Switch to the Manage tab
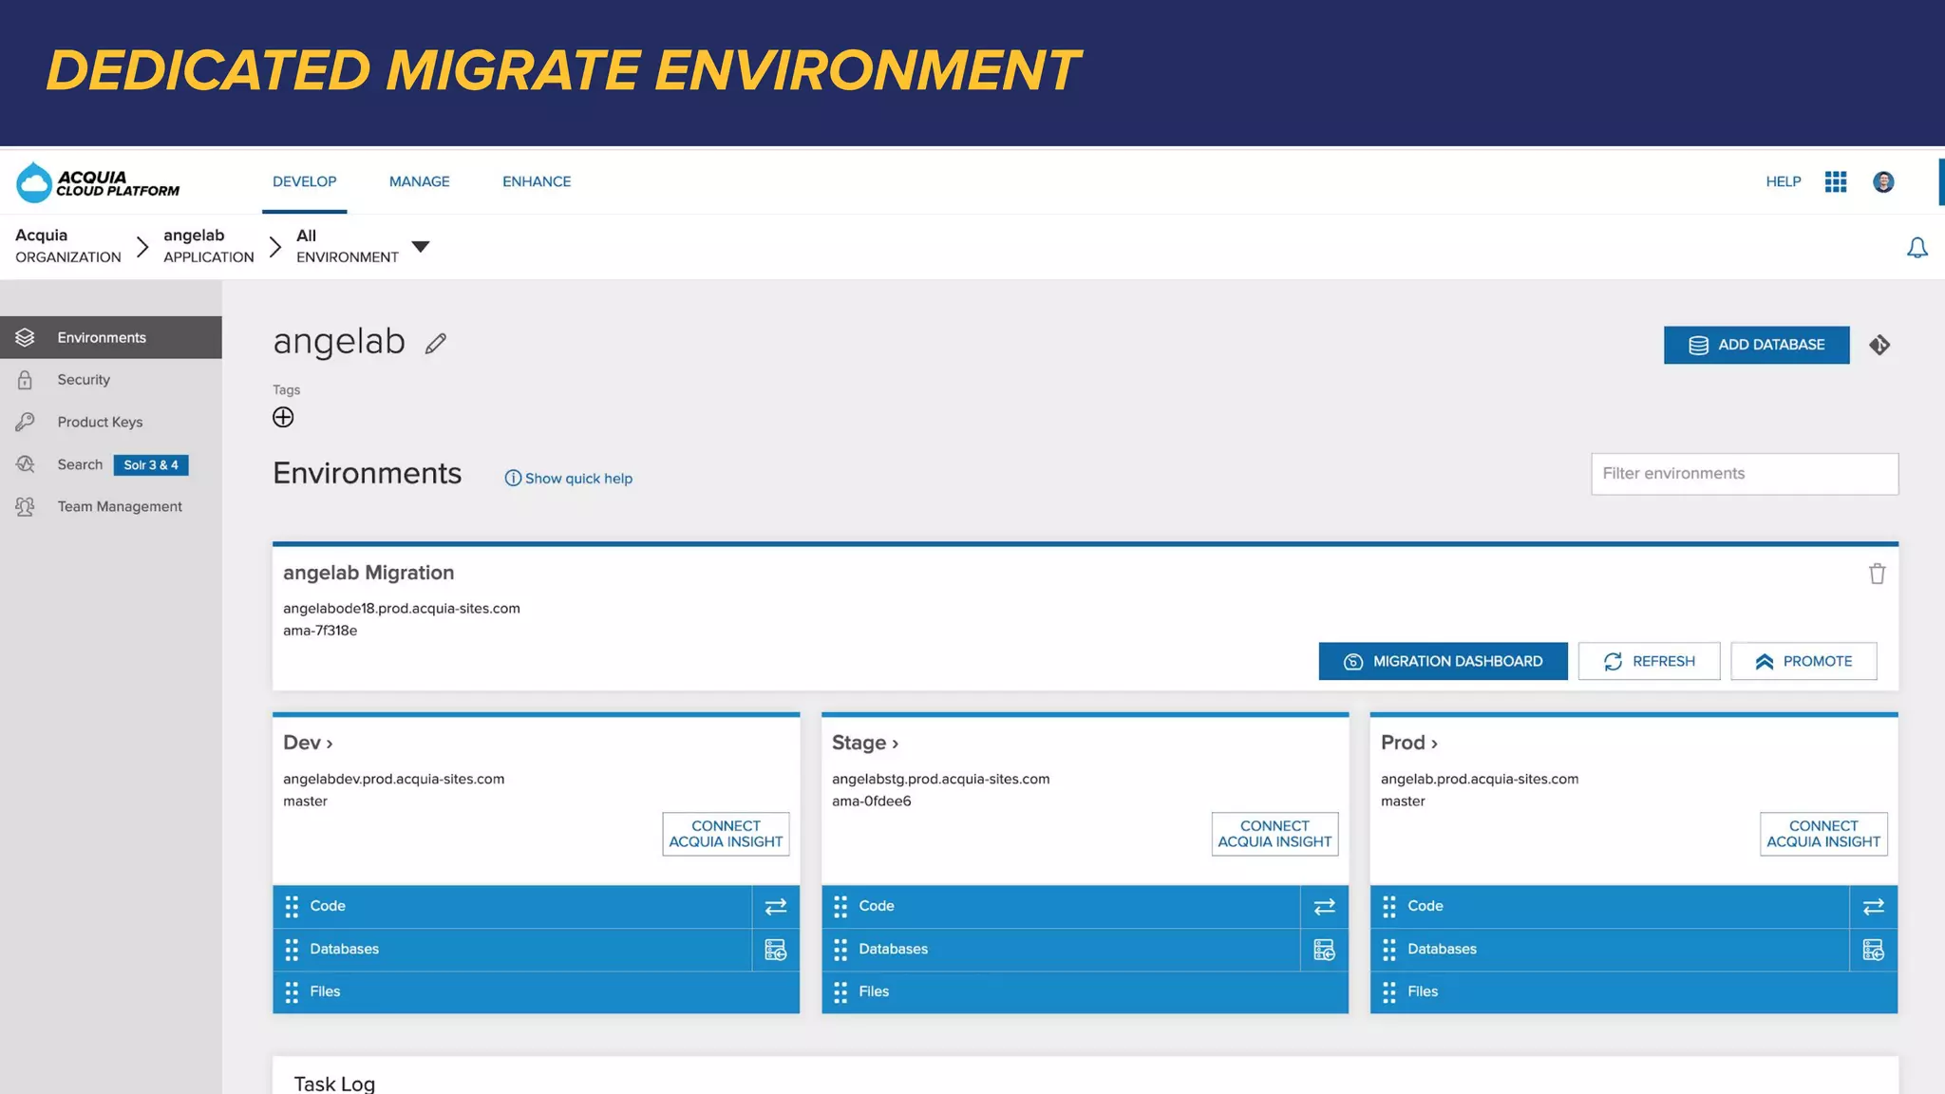The image size is (1945, 1094). point(420,181)
